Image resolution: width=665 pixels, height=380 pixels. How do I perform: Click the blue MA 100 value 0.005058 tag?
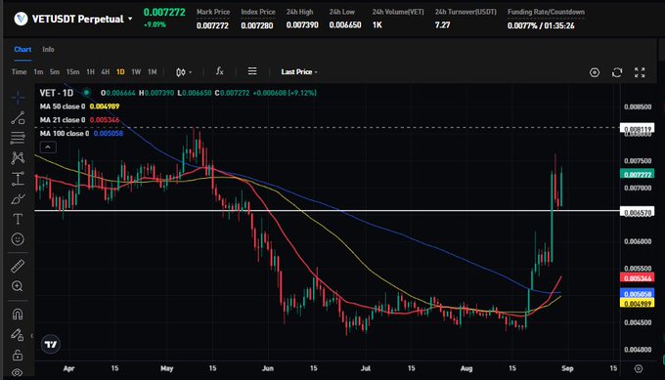[x=637, y=293]
